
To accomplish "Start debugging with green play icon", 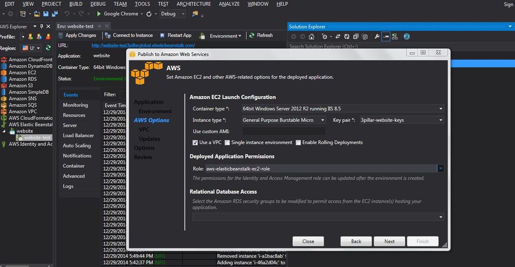I will point(99,14).
